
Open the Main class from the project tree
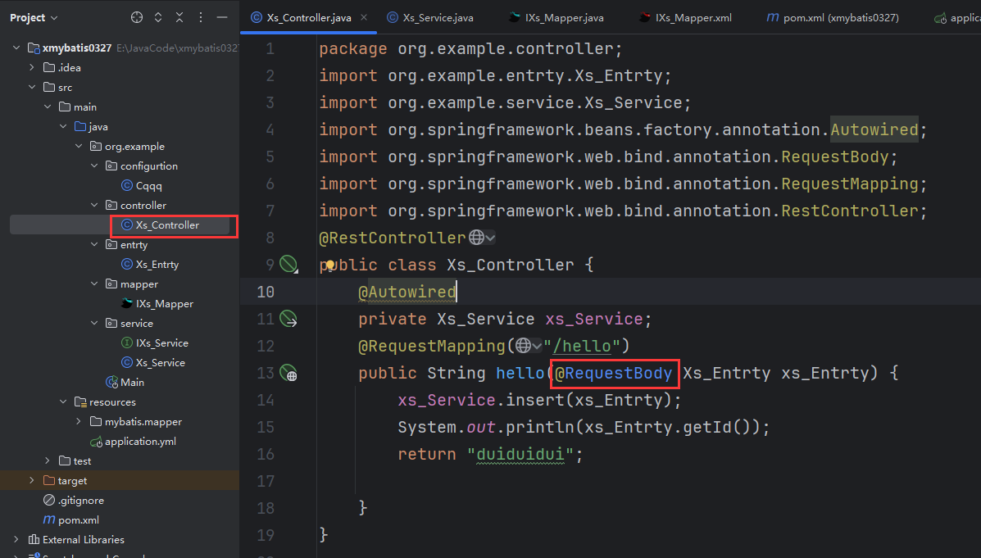(x=132, y=382)
